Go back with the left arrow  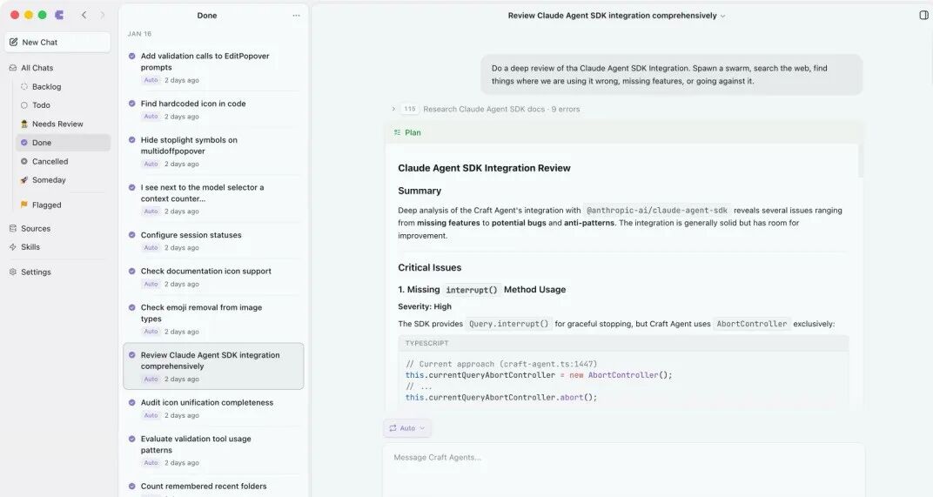tap(84, 15)
